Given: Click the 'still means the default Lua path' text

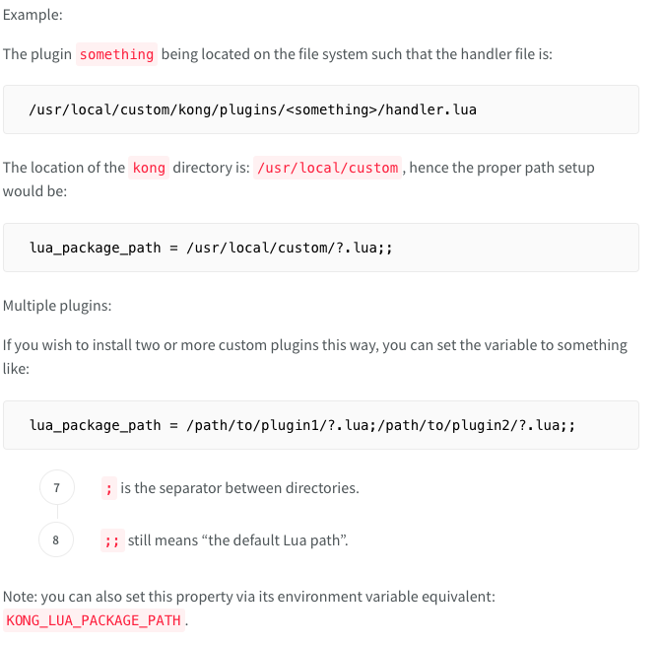Looking at the screenshot, I should 236,540.
